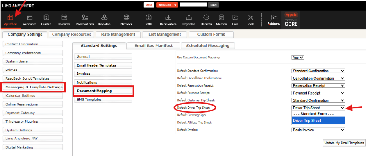Click the New Res button
366x156 pixels.
tap(165, 5)
